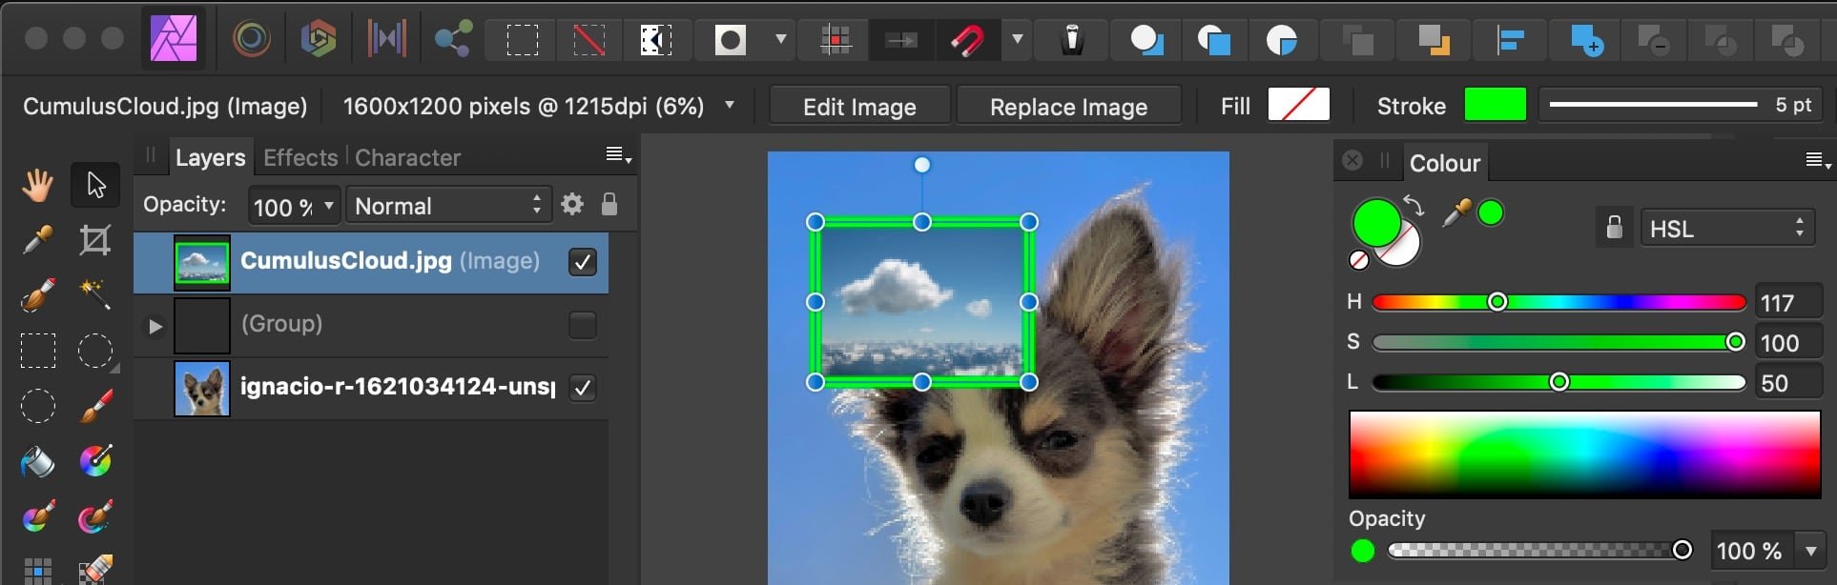Lock the selected layer with padlock icon
1837x585 pixels.
coord(609,205)
